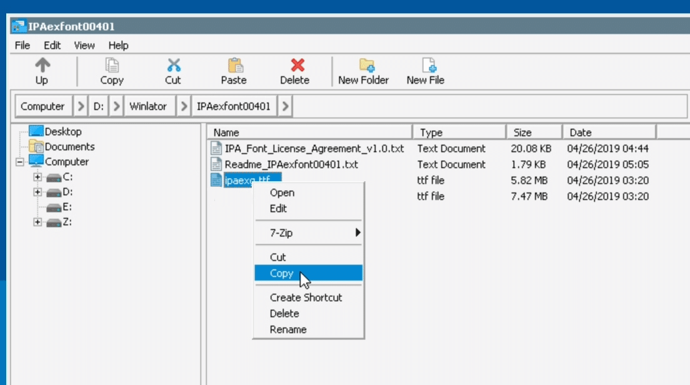Open the View menu
Screen dimensions: 690x385
point(84,46)
